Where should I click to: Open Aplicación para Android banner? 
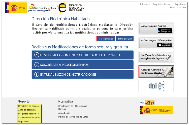[x=156, y=28]
